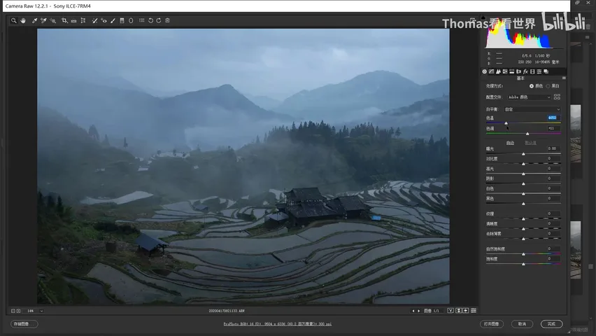Select the Spot Removal tool
596x336 pixels.
click(94, 20)
